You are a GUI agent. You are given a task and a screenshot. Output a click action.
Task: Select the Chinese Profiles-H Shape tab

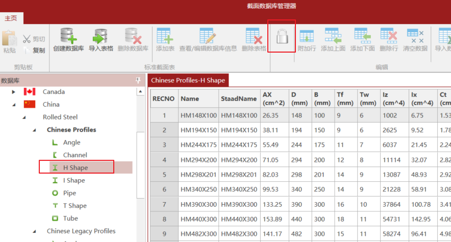(x=188, y=80)
